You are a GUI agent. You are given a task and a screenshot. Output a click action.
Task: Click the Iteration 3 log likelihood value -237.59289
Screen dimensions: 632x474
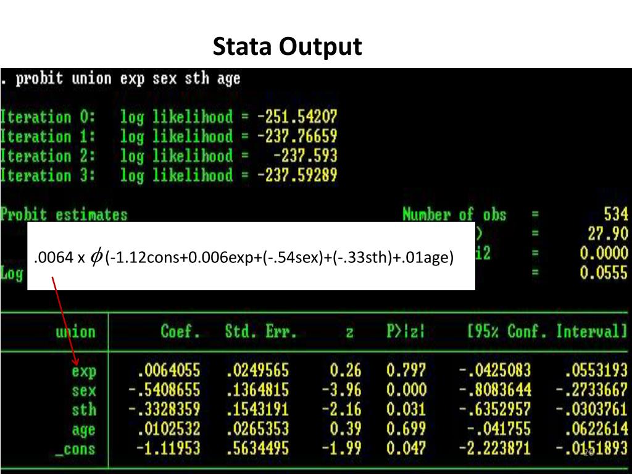[297, 175]
